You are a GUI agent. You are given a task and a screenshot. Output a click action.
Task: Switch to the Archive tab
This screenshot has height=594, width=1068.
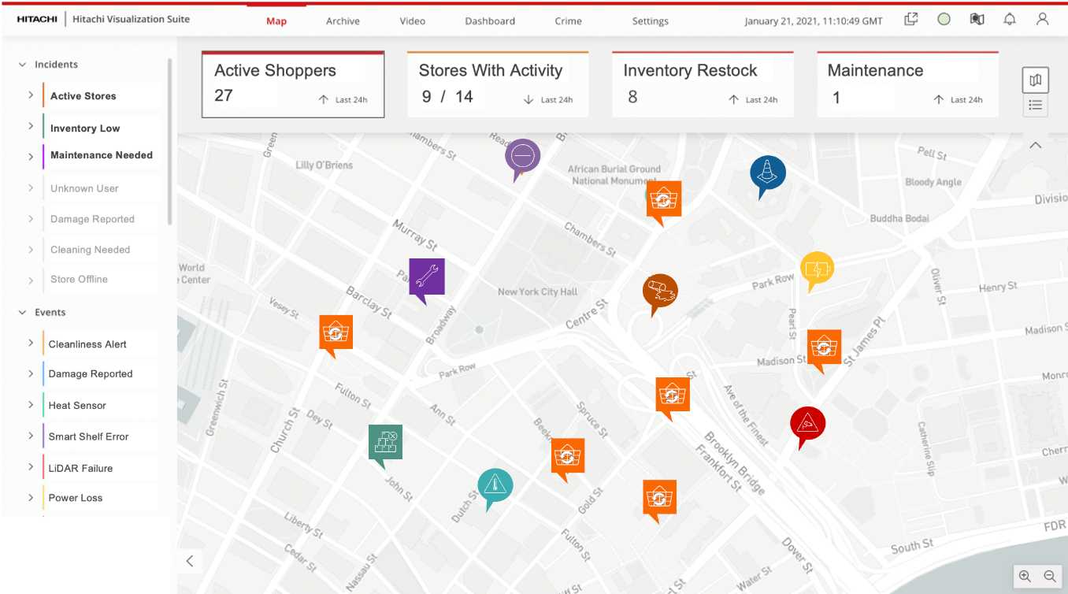(x=343, y=21)
